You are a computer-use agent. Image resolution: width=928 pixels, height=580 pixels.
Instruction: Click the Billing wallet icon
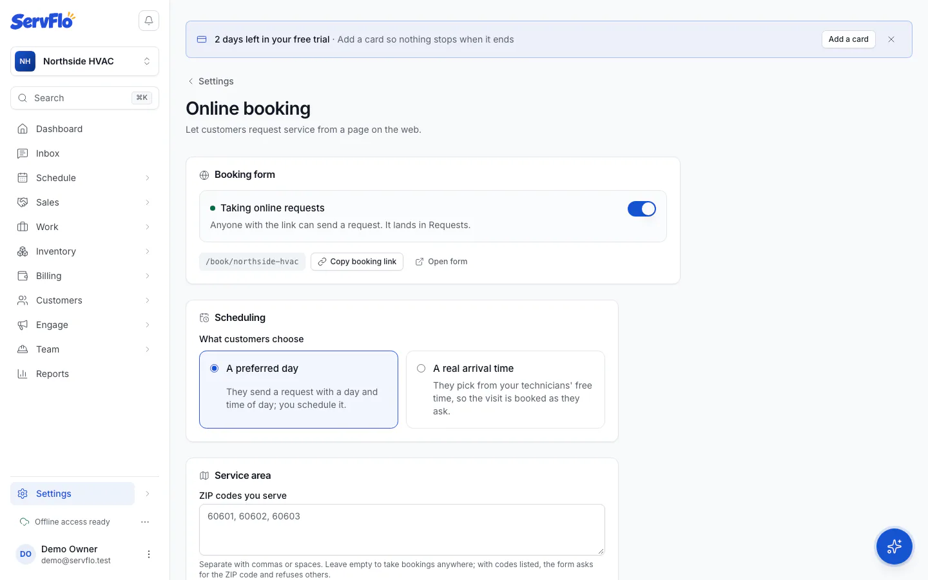23,276
